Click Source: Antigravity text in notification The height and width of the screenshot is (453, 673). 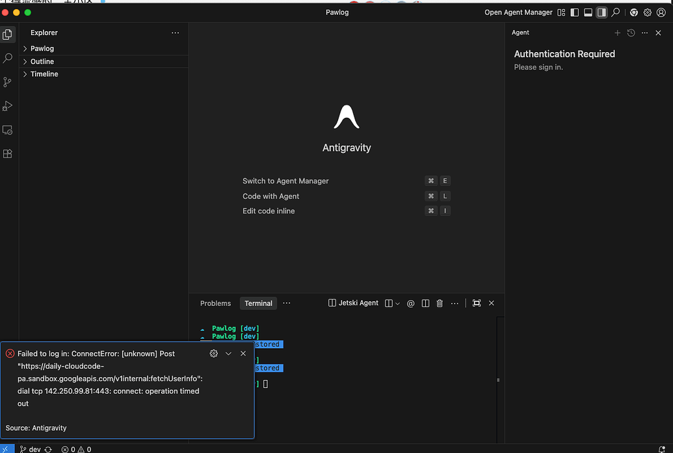pos(36,428)
